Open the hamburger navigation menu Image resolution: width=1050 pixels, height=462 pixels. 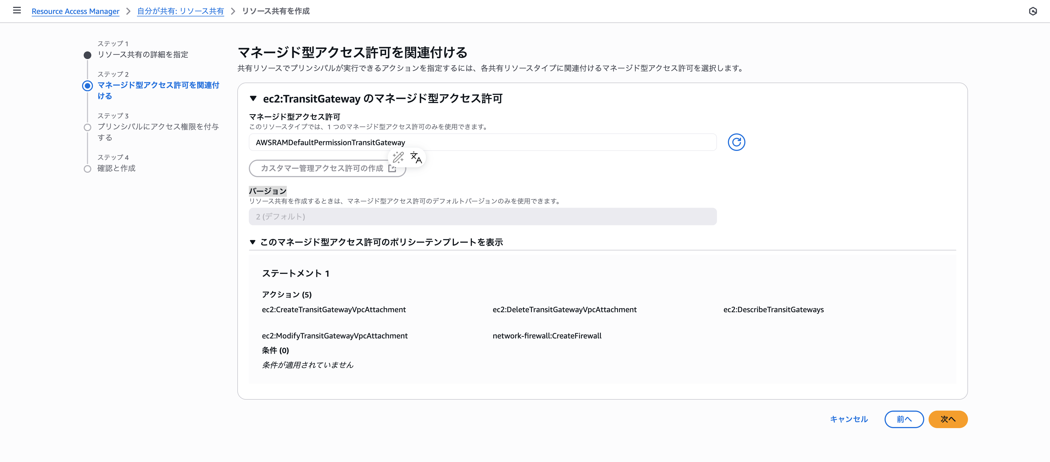click(x=17, y=11)
